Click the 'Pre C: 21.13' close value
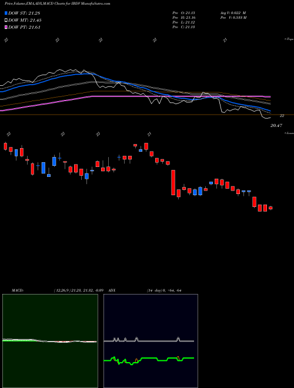Viewport: 294px width, 388px height. pyautogui.click(x=184, y=27)
